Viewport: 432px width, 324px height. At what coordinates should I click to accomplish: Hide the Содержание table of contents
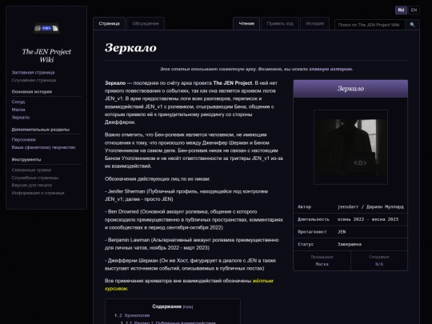[x=188, y=306]
